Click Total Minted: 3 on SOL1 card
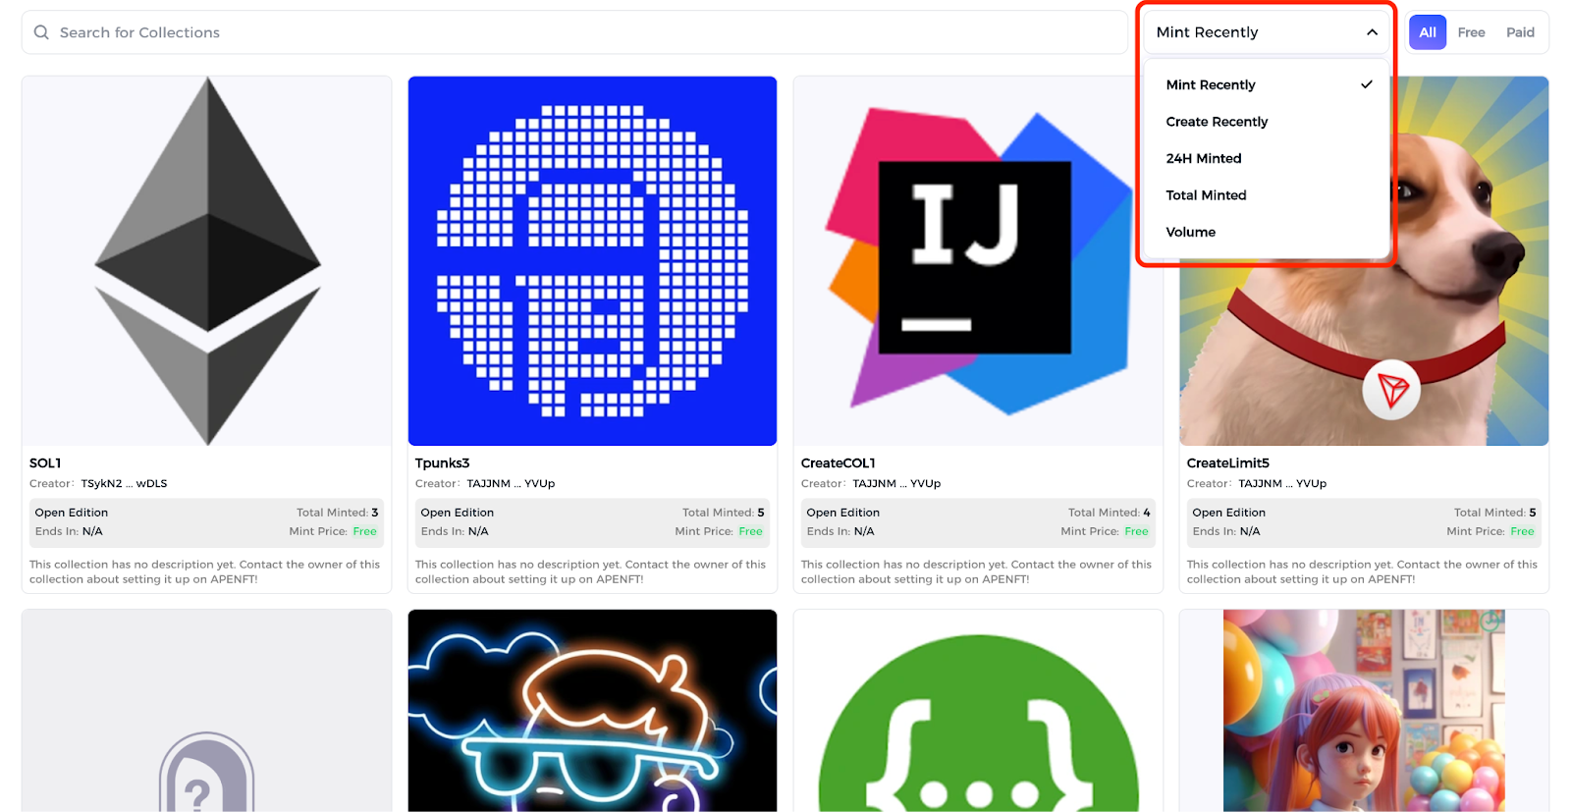 coord(337,513)
